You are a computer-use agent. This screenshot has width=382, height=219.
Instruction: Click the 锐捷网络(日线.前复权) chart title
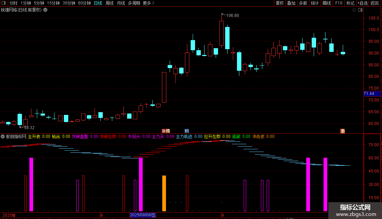[x=21, y=10]
